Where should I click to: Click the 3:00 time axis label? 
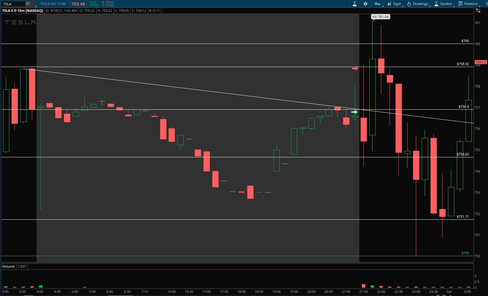click(5, 292)
